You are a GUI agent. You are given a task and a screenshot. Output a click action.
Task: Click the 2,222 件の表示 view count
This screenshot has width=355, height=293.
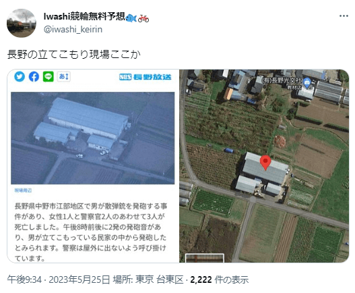tap(219, 279)
